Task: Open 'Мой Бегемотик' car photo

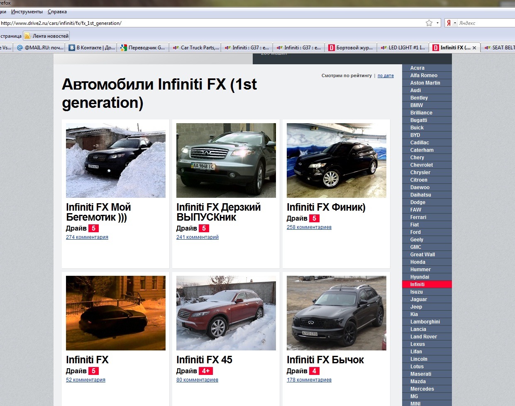Action: (116, 160)
